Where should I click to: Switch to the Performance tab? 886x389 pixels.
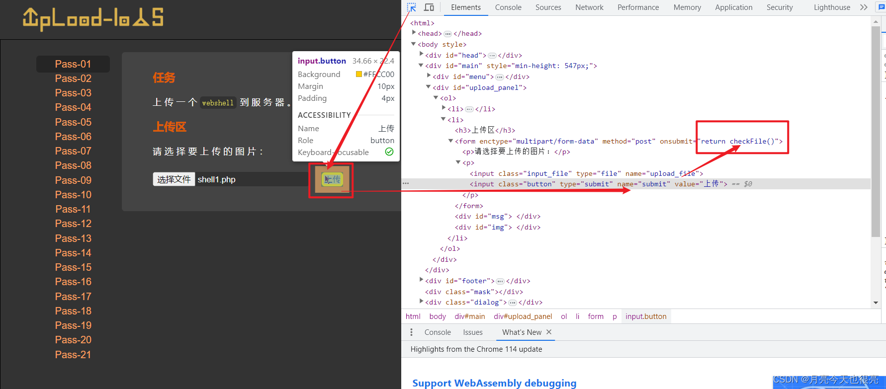(638, 7)
